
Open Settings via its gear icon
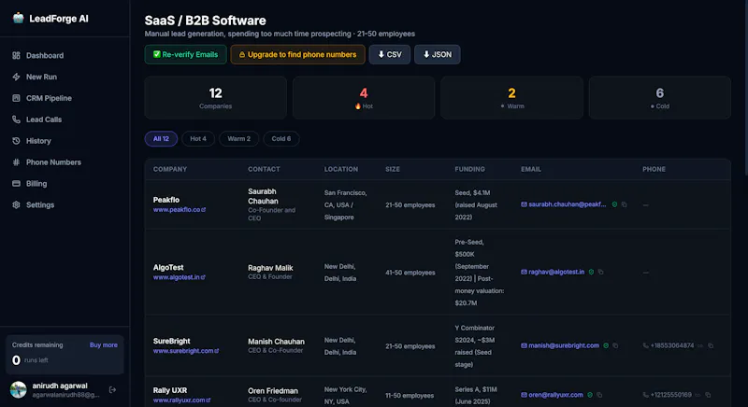(16, 204)
